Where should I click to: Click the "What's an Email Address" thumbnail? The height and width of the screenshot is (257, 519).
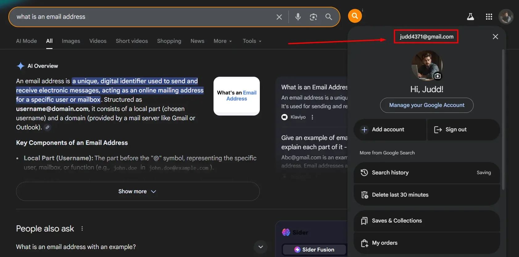(237, 96)
